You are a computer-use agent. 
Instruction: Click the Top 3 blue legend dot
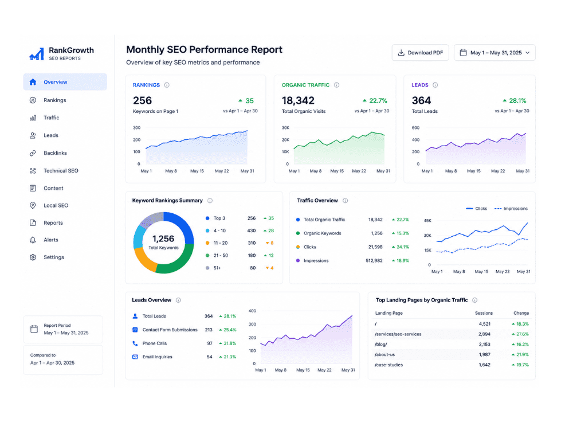click(207, 218)
